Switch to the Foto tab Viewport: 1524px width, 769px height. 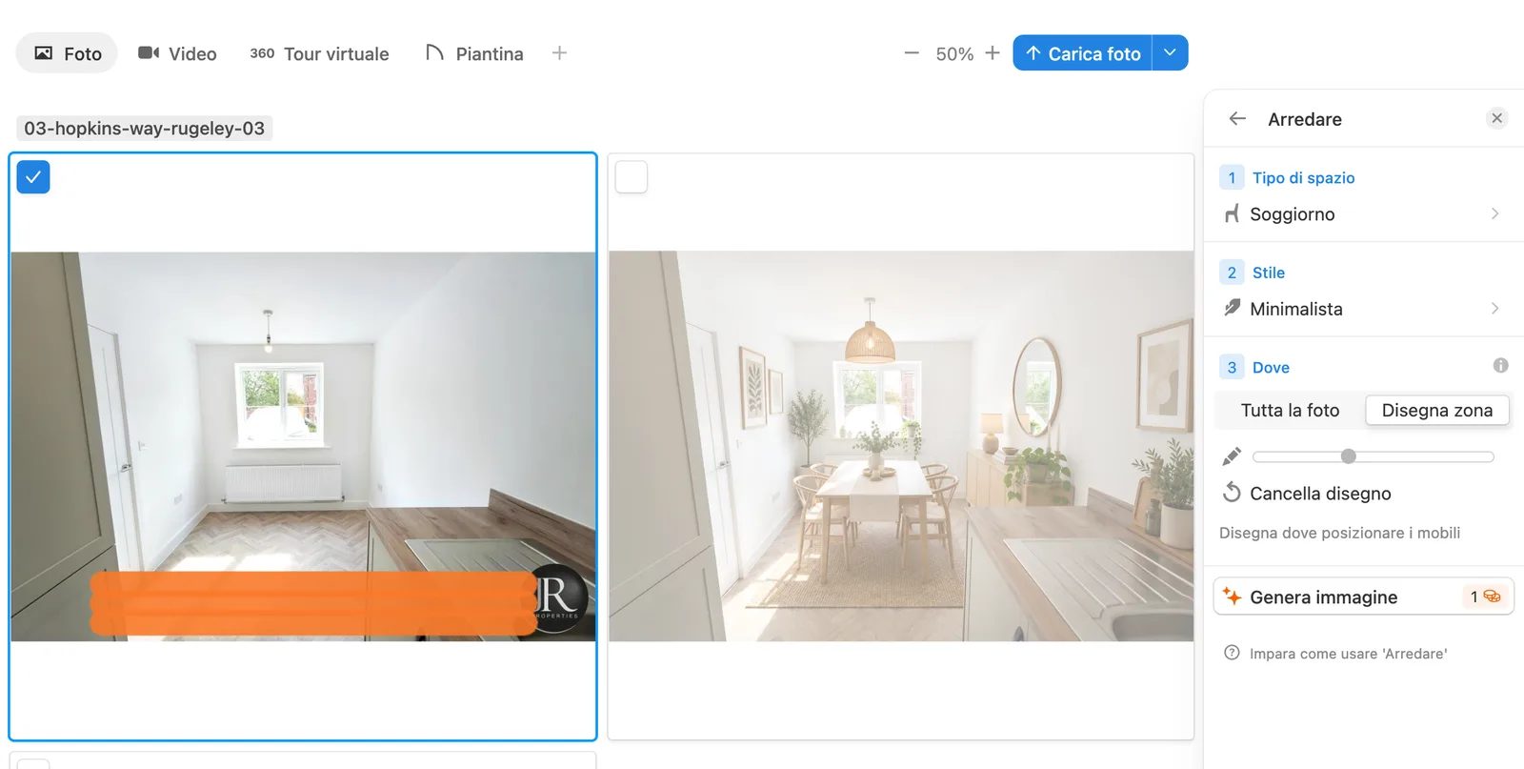point(67,53)
